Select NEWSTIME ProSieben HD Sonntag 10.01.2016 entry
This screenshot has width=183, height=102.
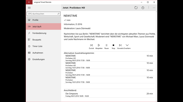point(109,65)
